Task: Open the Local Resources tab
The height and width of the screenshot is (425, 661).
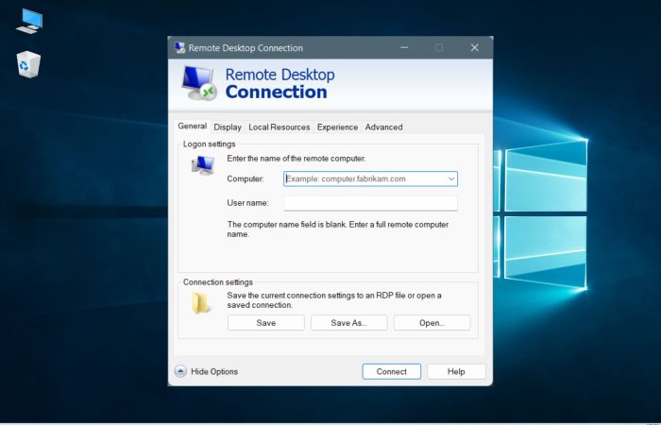Action: tap(280, 127)
